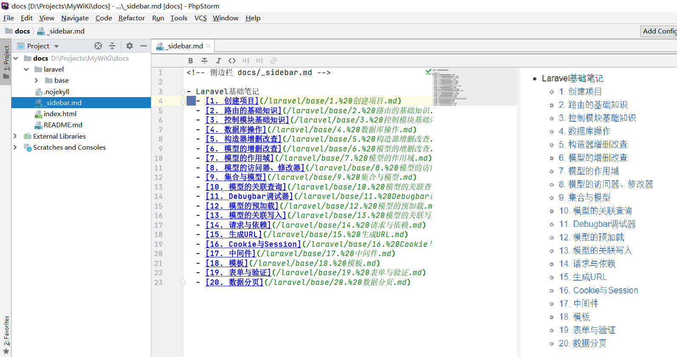Click preview link 8. 模型的访问器、修改器
The image size is (677, 357).
[606, 184]
